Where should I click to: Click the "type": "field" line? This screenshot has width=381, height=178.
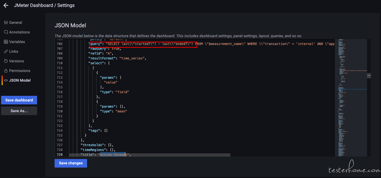click(x=114, y=92)
